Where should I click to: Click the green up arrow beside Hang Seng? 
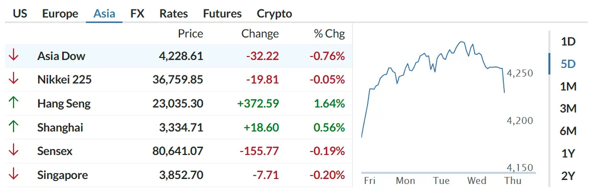(14, 103)
